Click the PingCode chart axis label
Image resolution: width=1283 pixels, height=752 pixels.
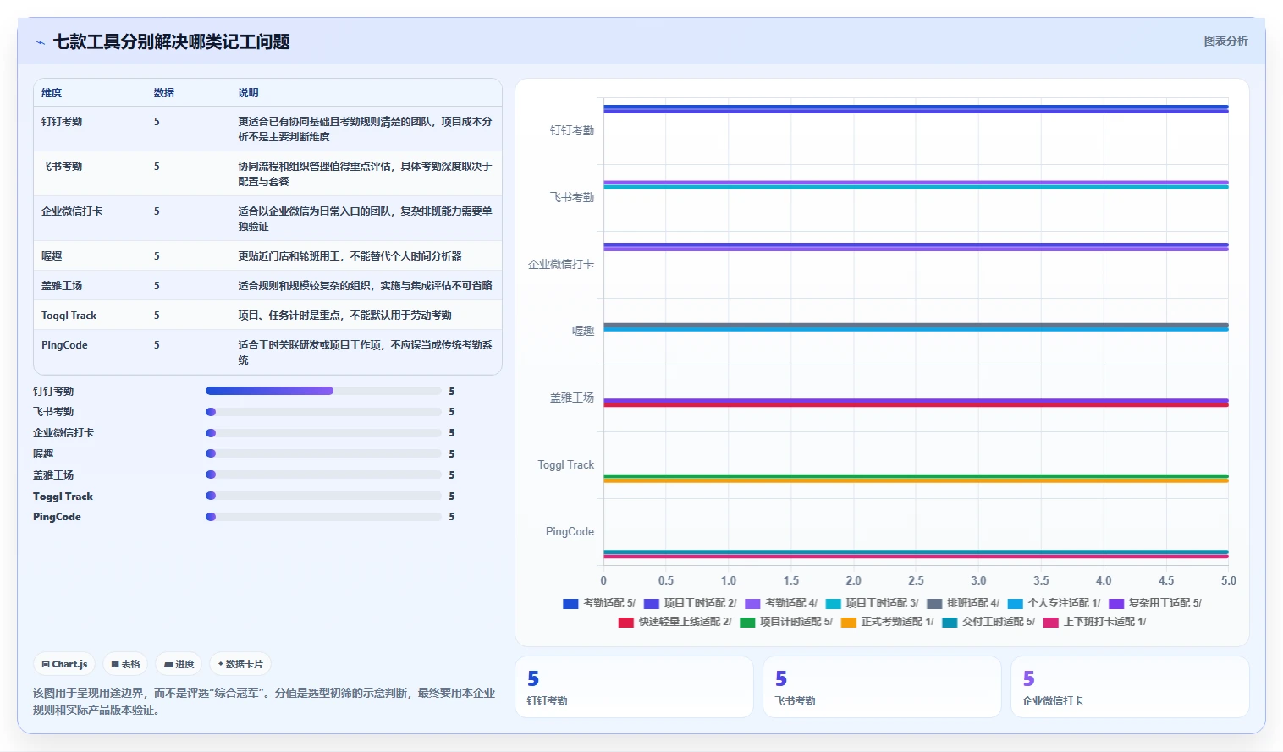[570, 532]
